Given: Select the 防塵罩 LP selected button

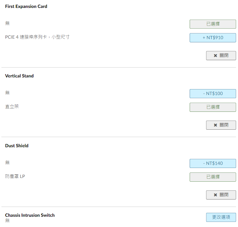Looking at the screenshot, I should [x=213, y=177].
